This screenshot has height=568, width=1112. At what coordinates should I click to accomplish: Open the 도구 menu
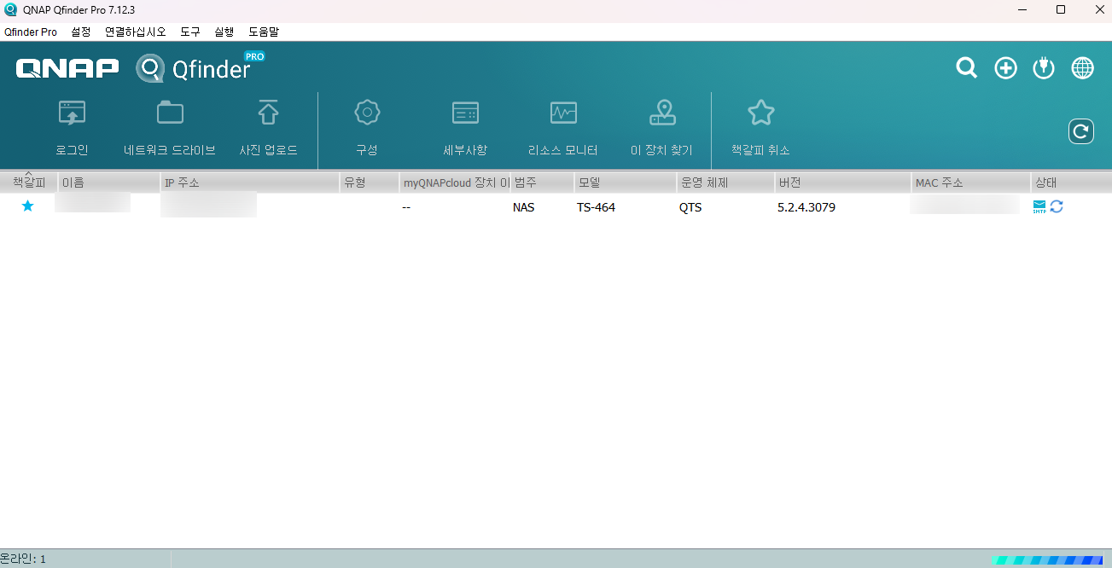190,32
